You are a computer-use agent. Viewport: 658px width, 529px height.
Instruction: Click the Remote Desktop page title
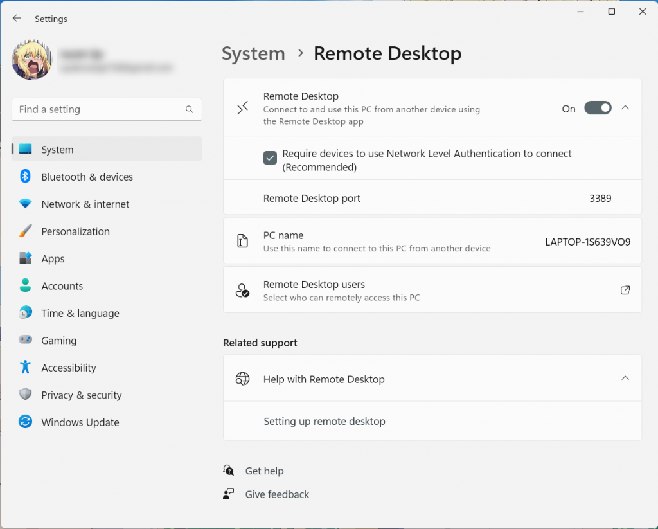(387, 54)
